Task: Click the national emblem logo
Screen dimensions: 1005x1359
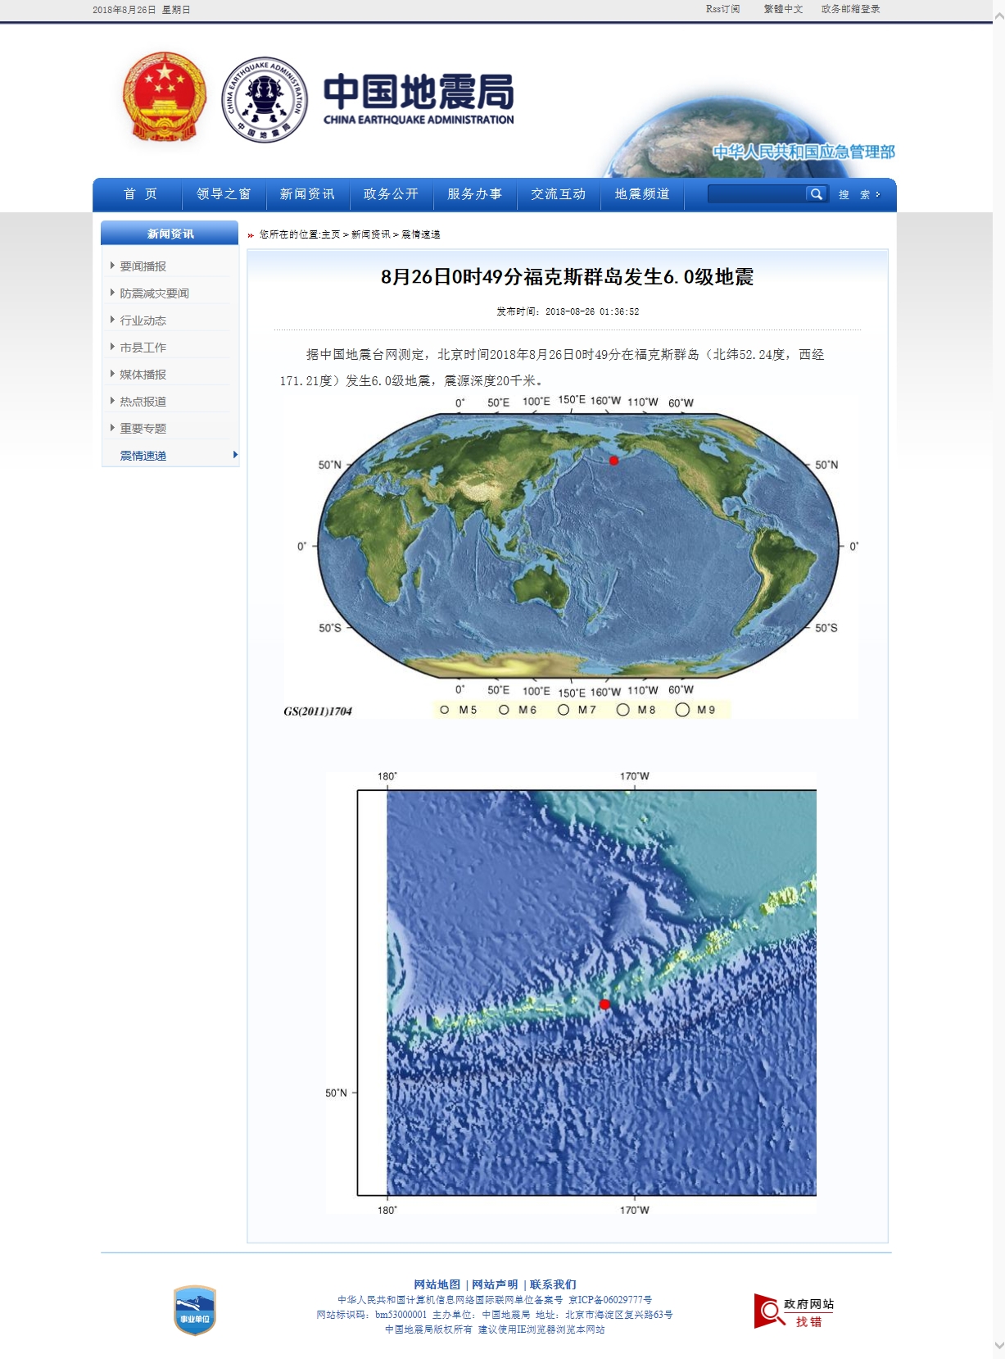Action: [x=165, y=98]
